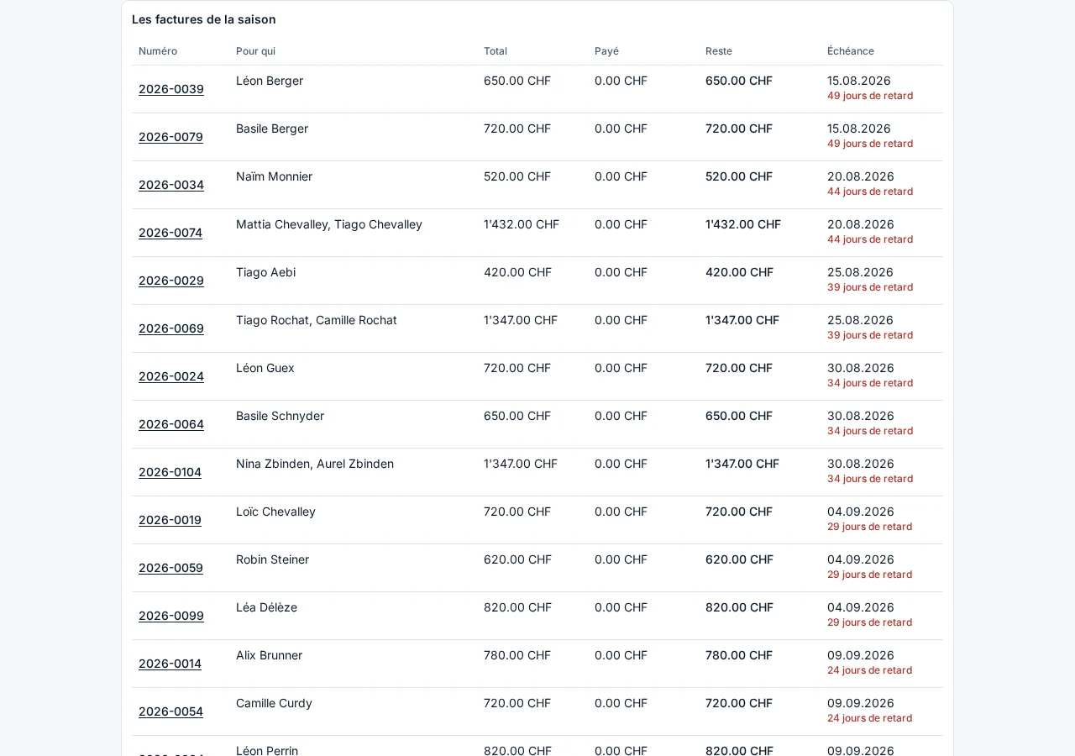The width and height of the screenshot is (1075, 756).
Task: Select the name Tiago Aebi
Action: point(265,272)
